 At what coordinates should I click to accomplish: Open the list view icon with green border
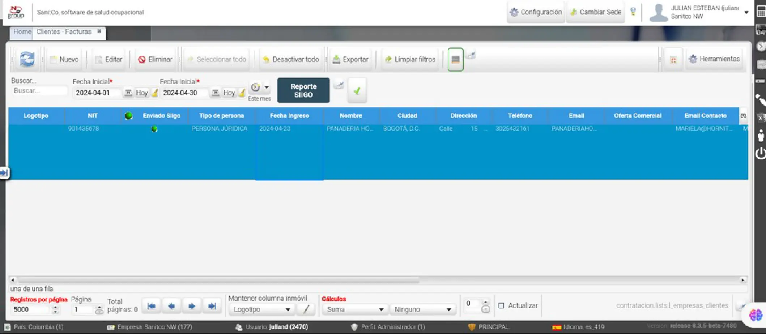click(x=455, y=59)
